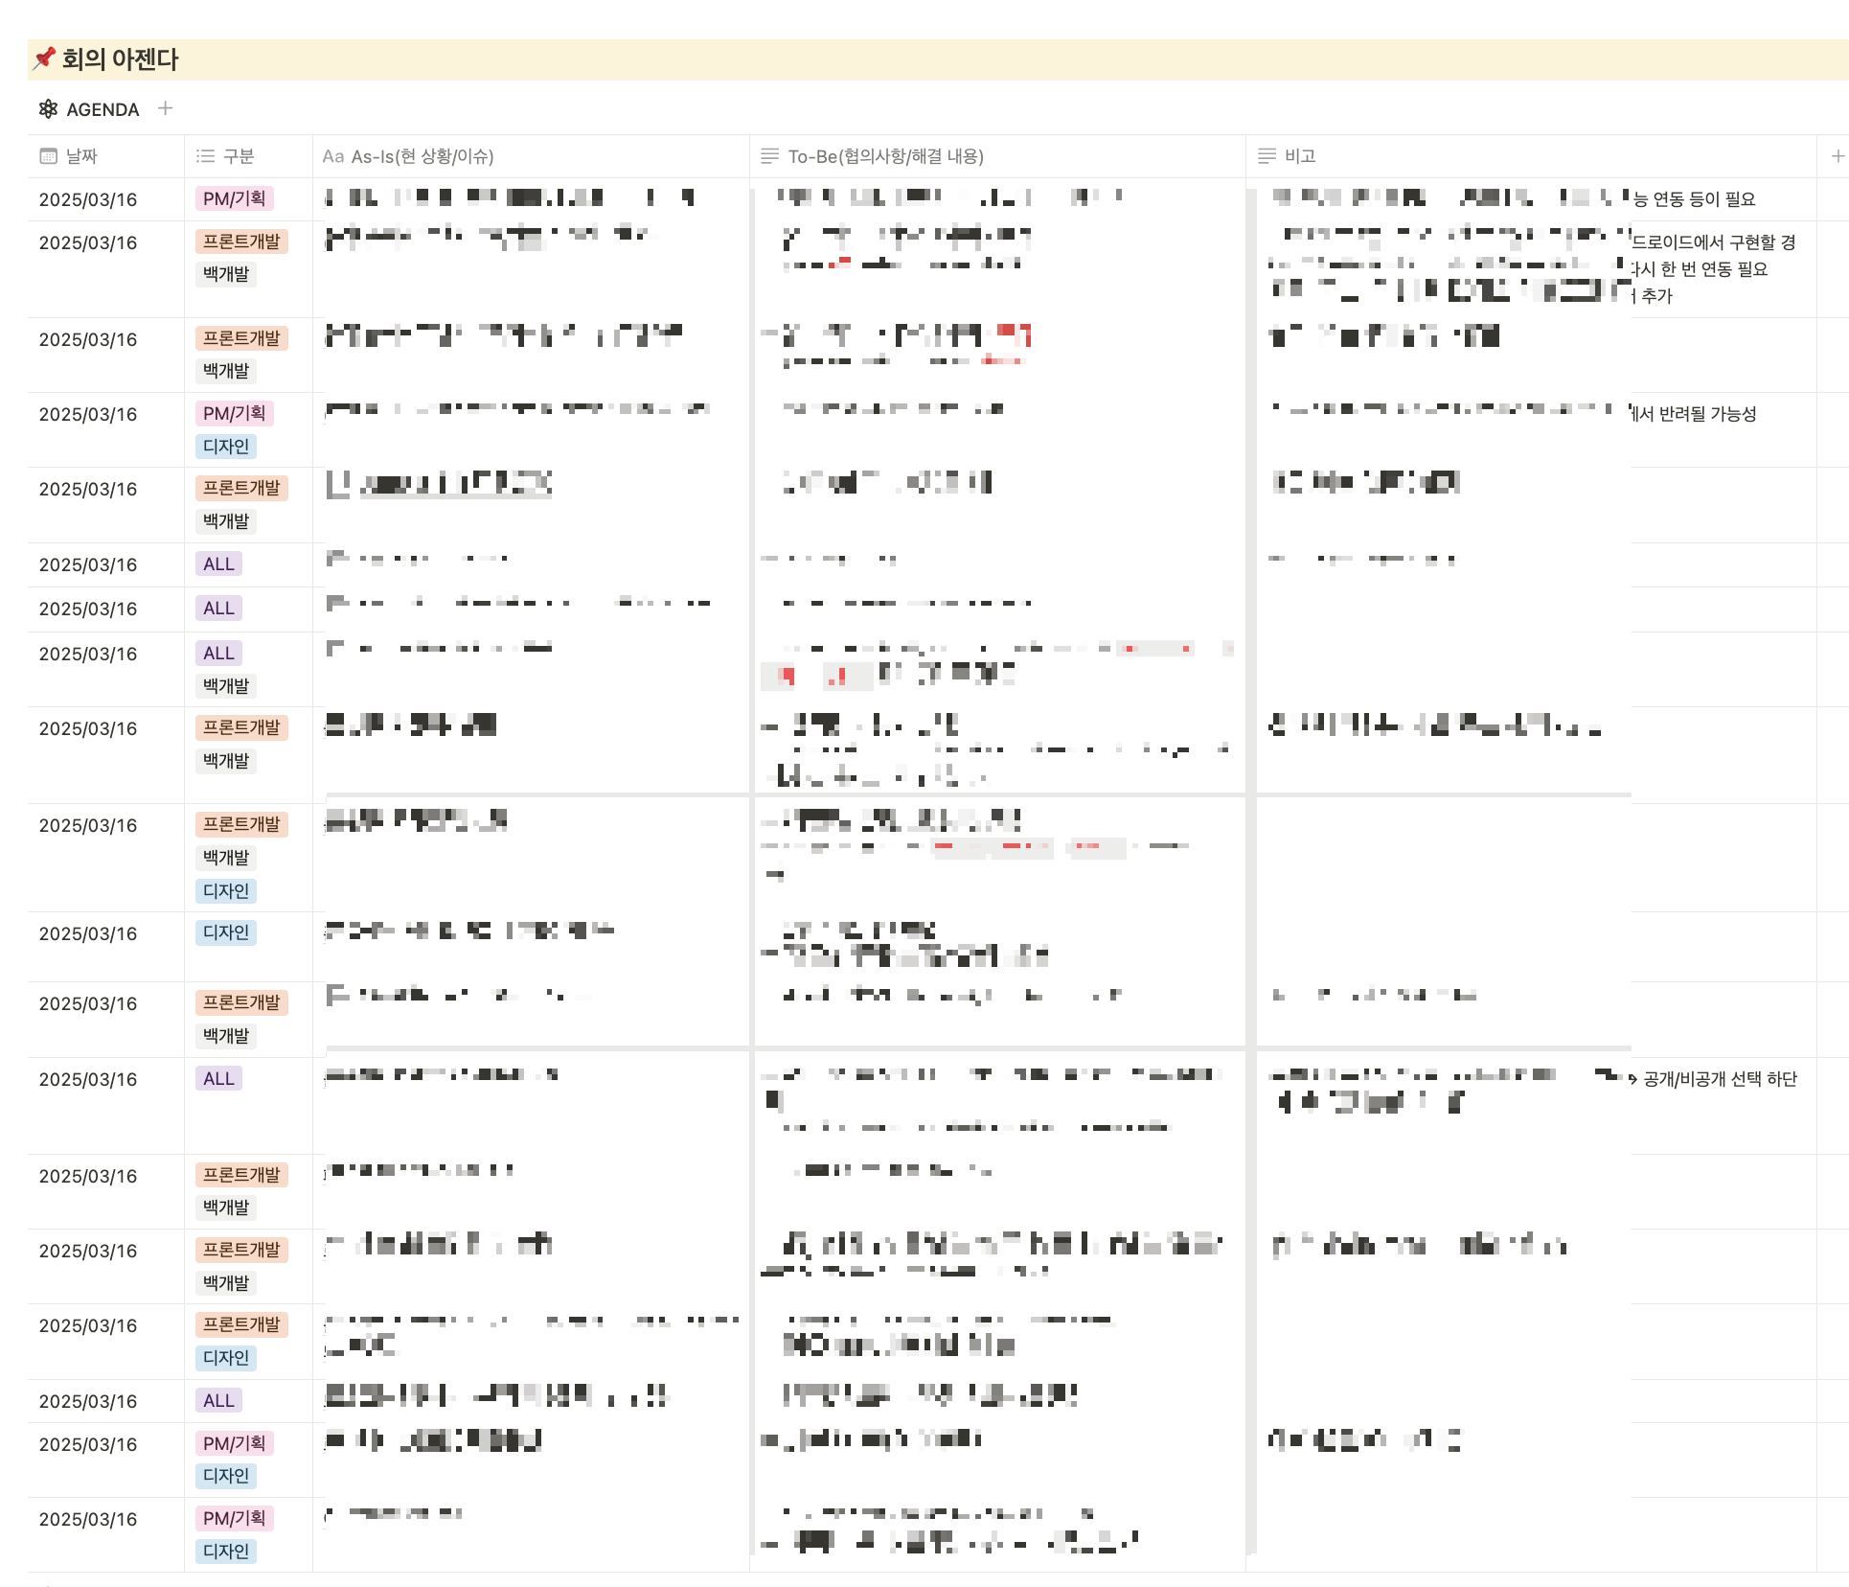Open To-Be(협의사항/해결 내용) column menu
1849x1587 pixels.
coord(885,156)
